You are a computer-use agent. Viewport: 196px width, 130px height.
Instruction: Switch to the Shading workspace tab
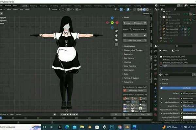click(x=77, y=6)
